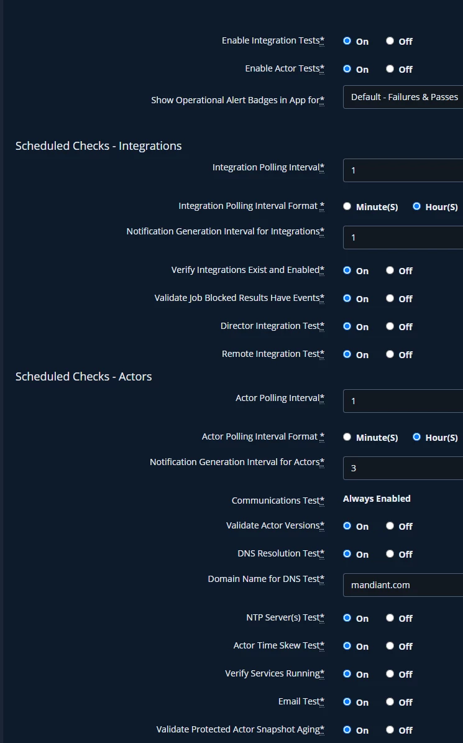Select Hour(S) for Actor Polling Interval Format
463x743 pixels.
[416, 437]
